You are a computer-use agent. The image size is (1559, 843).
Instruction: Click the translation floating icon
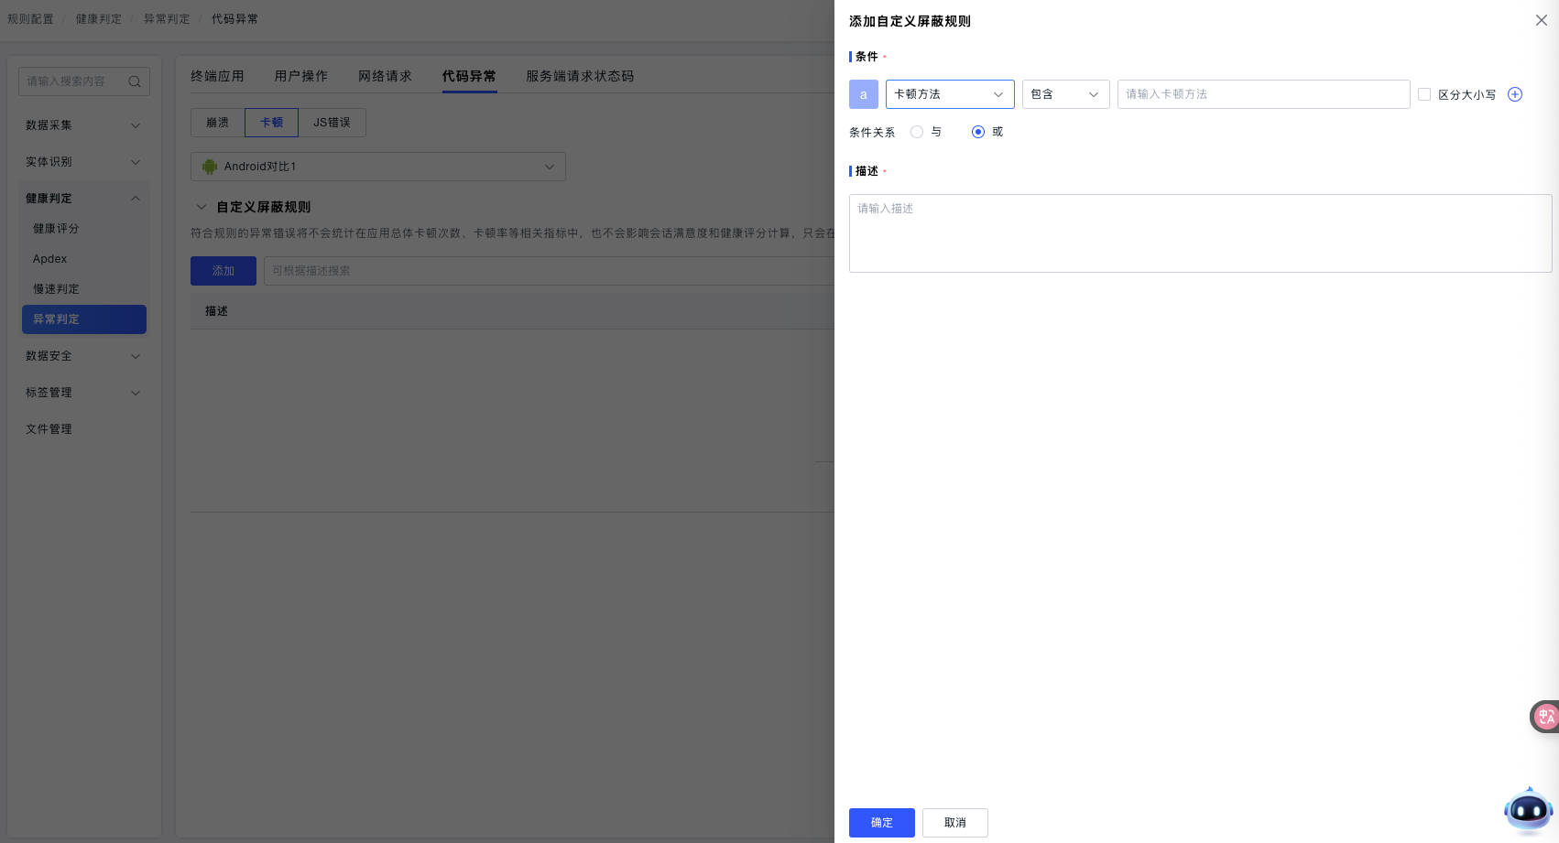(x=1545, y=716)
